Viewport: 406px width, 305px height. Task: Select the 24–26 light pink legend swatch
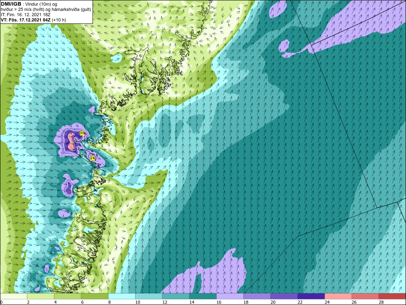pyautogui.click(x=338, y=296)
